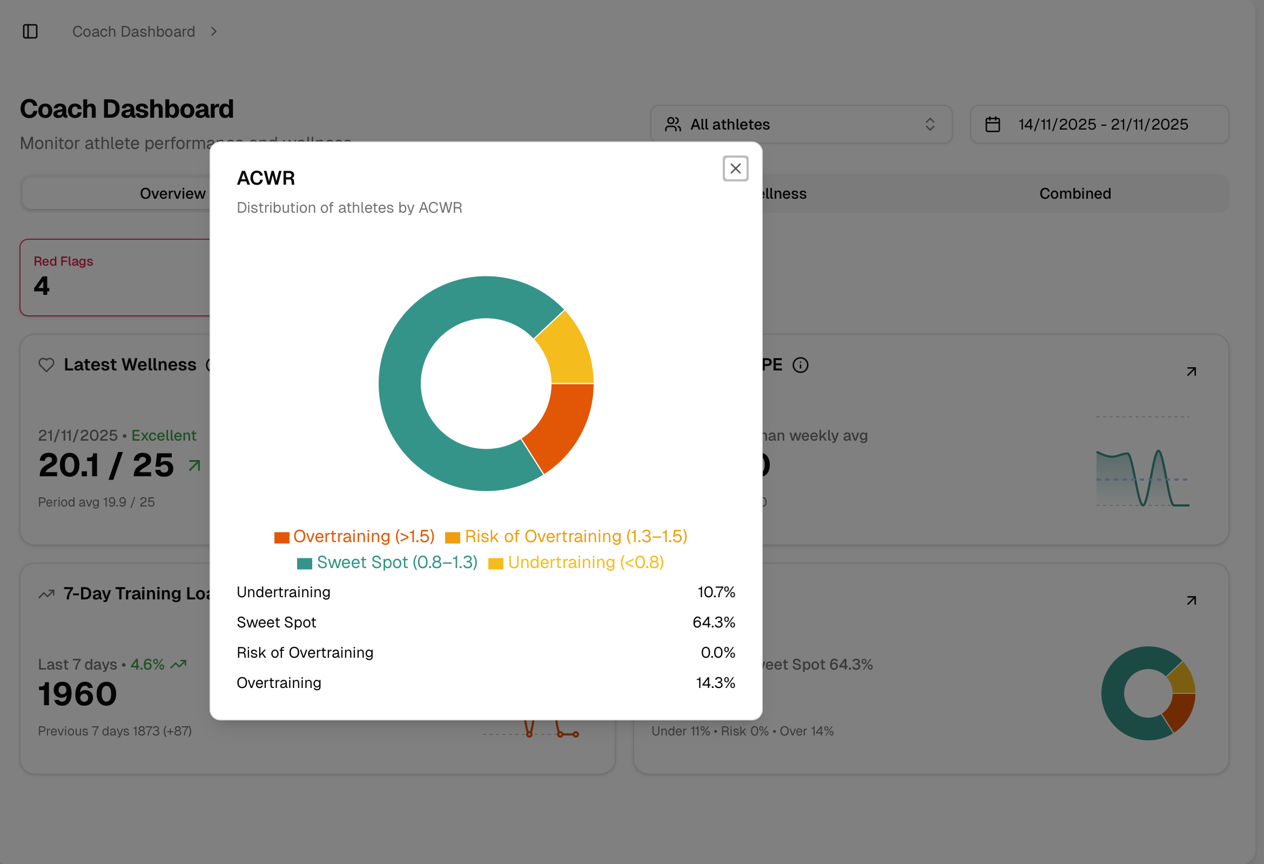Click the RPE info icon

pyautogui.click(x=800, y=365)
